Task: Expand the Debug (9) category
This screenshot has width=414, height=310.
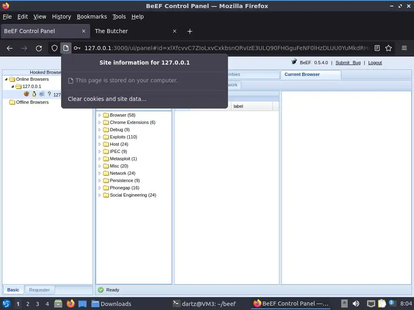Action: tap(99, 130)
